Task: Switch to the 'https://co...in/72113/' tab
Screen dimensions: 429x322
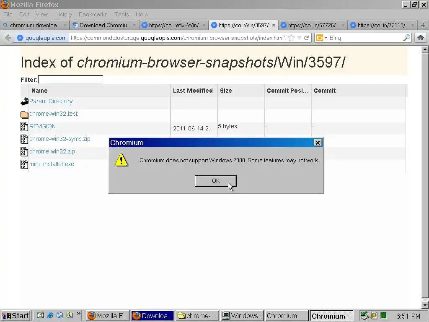Action: [x=382, y=25]
